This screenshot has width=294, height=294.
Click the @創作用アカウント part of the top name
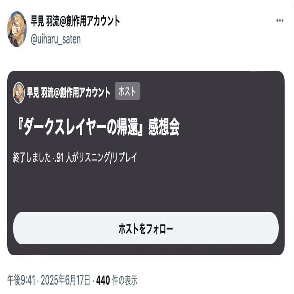point(90,21)
